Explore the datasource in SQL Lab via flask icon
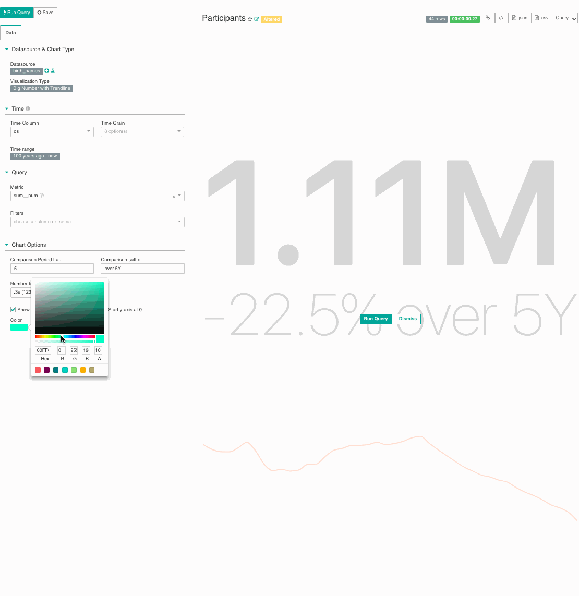The width and height of the screenshot is (579, 596). tap(53, 71)
